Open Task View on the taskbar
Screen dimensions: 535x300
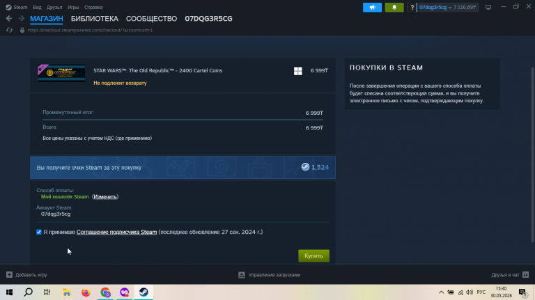coord(47,292)
